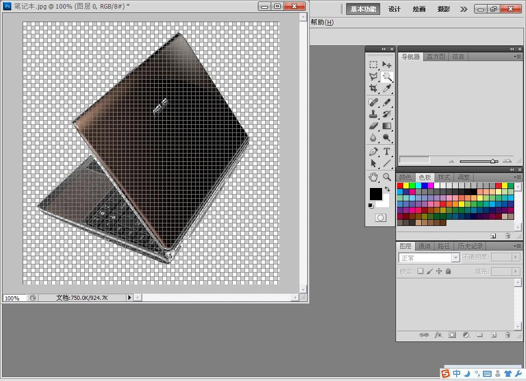Switch to the 设计 workspace
Viewport: 526px width, 381px height.
(x=394, y=9)
